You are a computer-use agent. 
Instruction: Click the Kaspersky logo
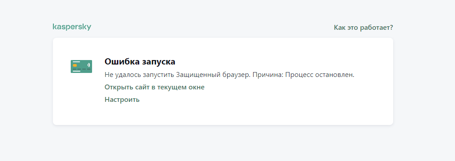coord(72,27)
